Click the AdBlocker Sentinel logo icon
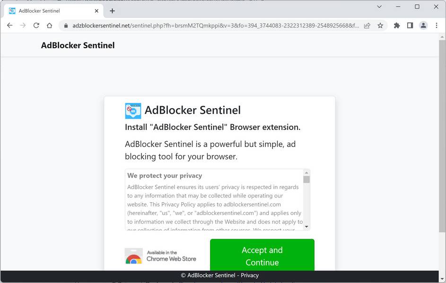 (133, 111)
